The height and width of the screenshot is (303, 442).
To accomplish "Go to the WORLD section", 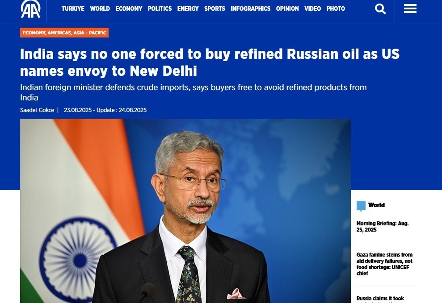I will point(100,9).
